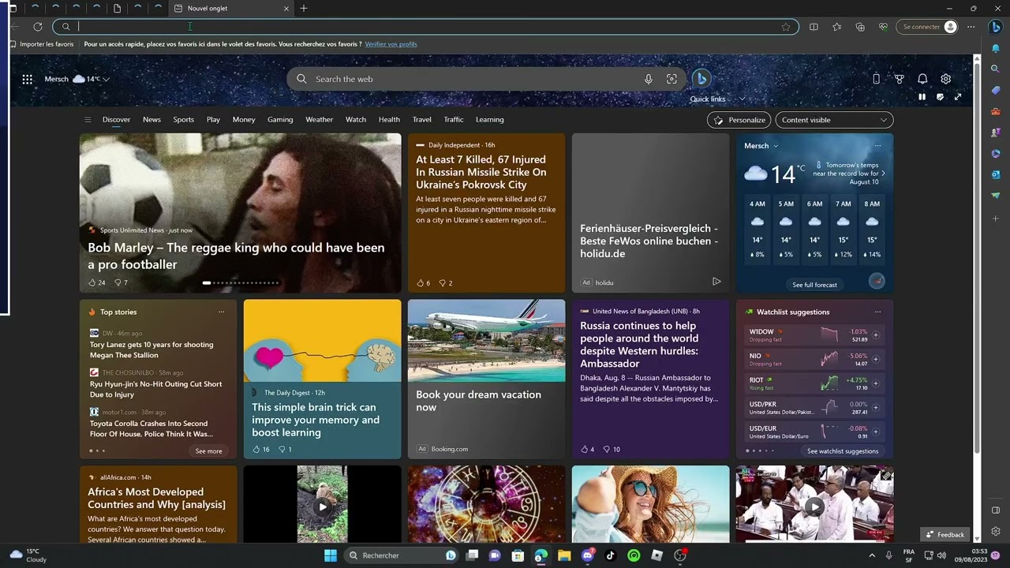Open the Vérifiez vos profils link
The image size is (1010, 568).
click(x=391, y=44)
